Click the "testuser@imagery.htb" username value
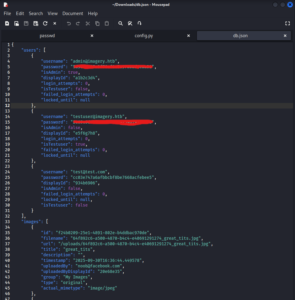295x300 pixels. pyautogui.click(x=98, y=116)
